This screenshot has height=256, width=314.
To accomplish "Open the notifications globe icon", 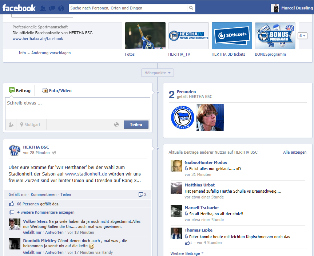I will [61, 8].
